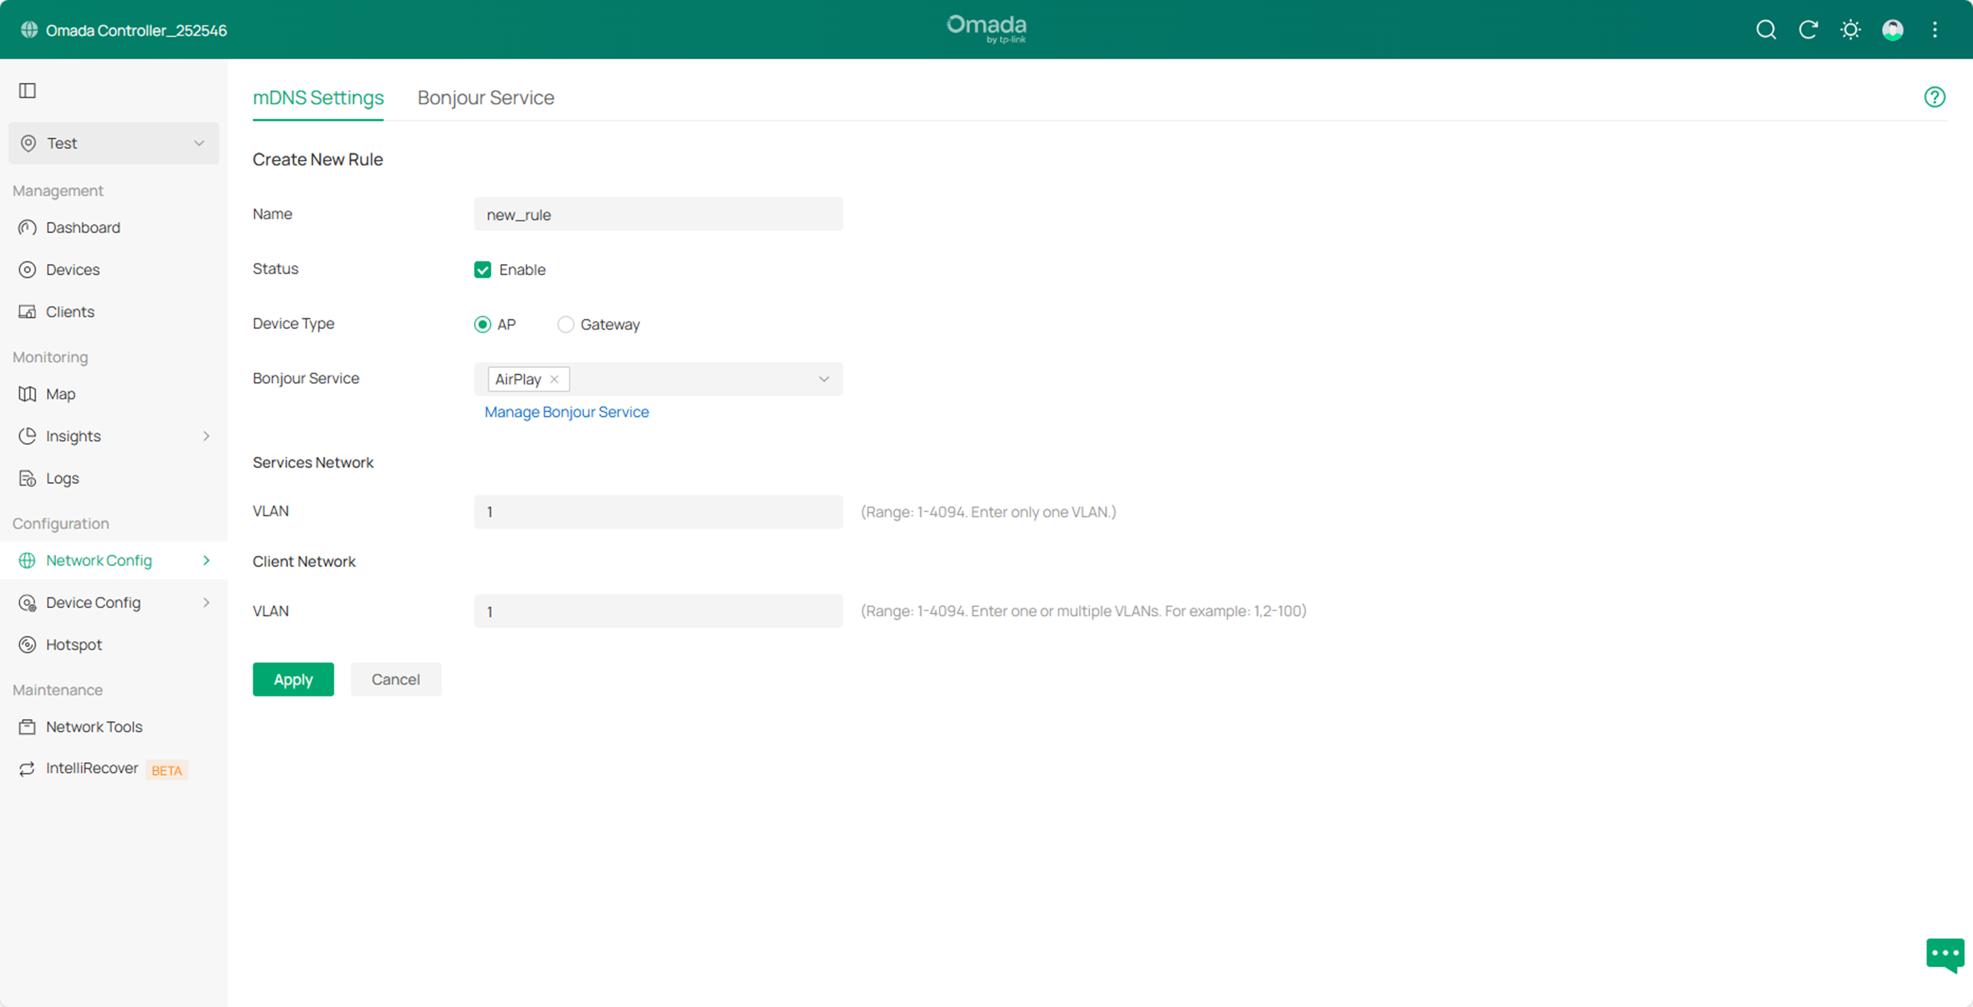Screen dimensions: 1973x1007
Task: Refresh the controller page
Action: point(1808,30)
